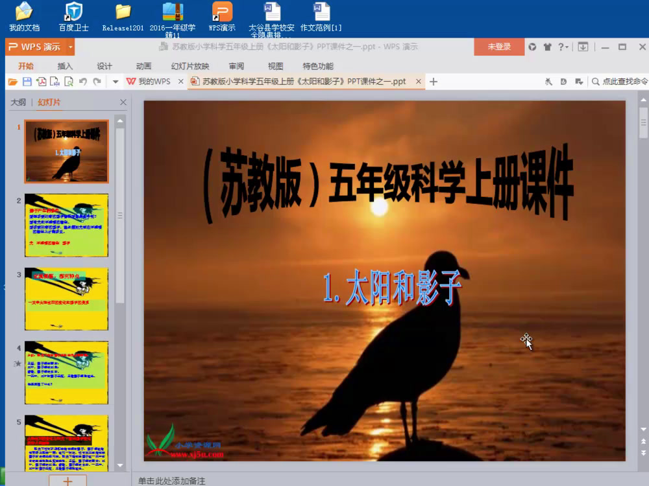Click the 未登录 login button
This screenshot has height=486, width=649.
coord(499,47)
